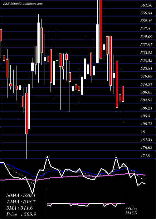The width and height of the screenshot is (156, 219).
Task: Select the 561.56 price axis label
Action: point(147,5)
